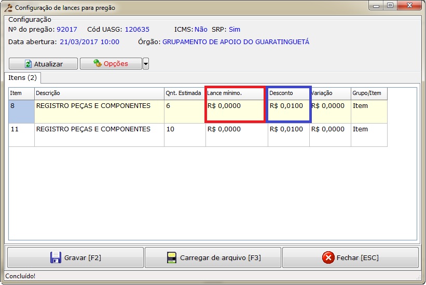This screenshot has height=285, width=426.
Task: Sort by Descrição column header
Action: coord(99,93)
